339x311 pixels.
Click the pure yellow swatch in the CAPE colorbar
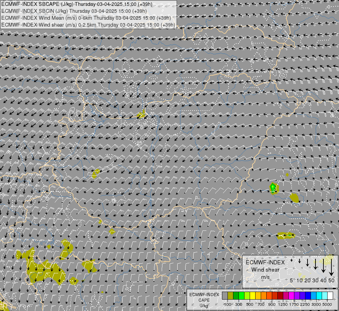252,295
